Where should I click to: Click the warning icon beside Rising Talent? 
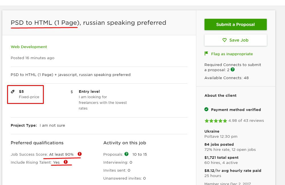66,162
